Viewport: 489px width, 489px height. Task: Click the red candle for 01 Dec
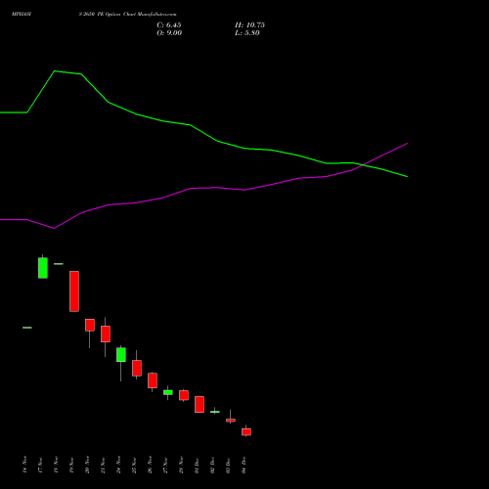click(200, 404)
